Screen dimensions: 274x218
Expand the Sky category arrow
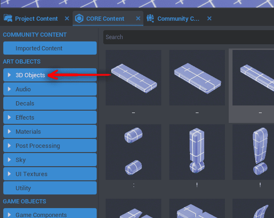9,160
